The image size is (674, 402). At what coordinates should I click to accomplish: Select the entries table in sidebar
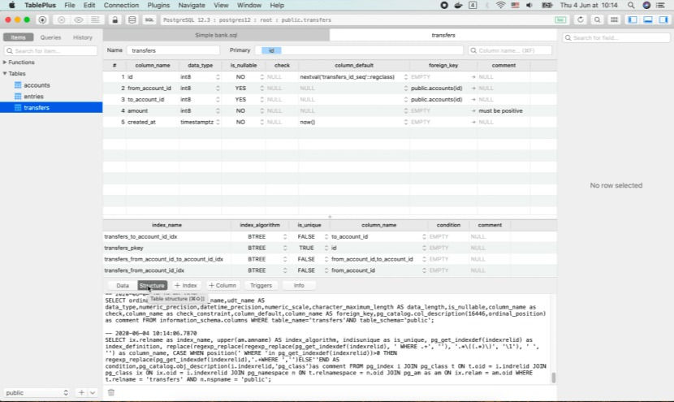pos(33,97)
